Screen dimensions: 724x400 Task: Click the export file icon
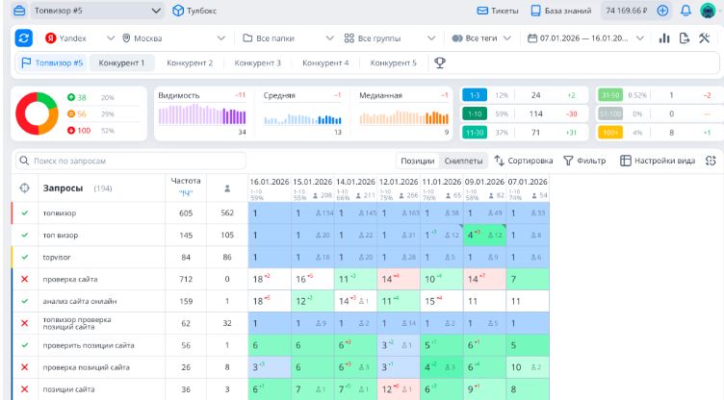[x=685, y=38]
